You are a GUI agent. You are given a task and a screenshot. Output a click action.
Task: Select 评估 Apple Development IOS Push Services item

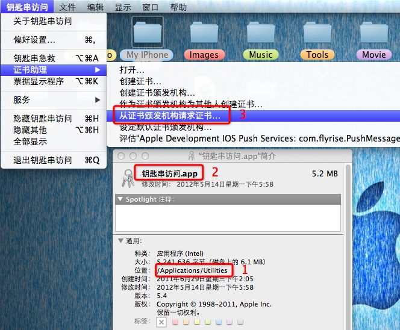(253, 139)
